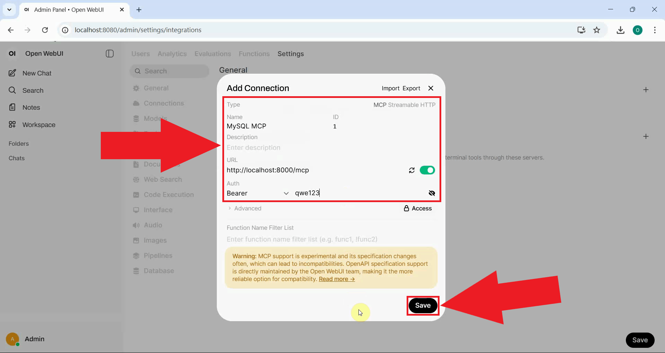The height and width of the screenshot is (353, 665).
Task: Open Interface settings section
Action: [x=158, y=210]
